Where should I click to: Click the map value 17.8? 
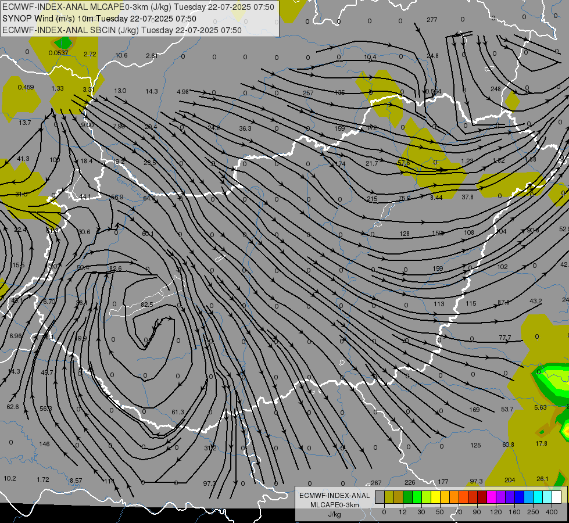click(541, 443)
